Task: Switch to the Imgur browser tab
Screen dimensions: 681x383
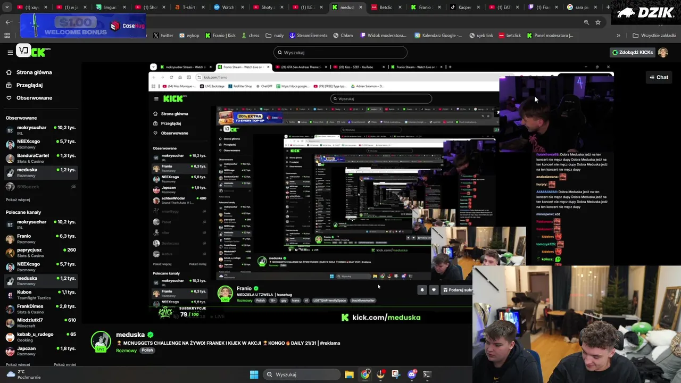Action: click(110, 7)
